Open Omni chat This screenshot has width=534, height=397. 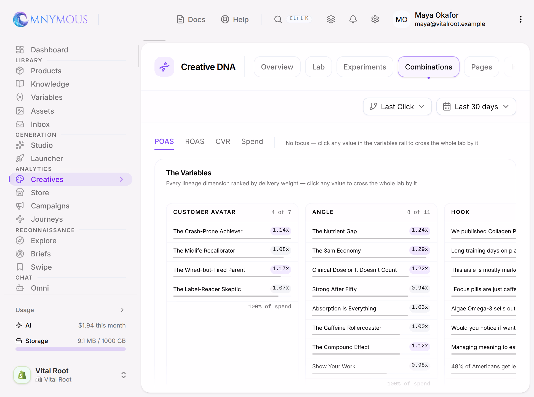(71, 288)
